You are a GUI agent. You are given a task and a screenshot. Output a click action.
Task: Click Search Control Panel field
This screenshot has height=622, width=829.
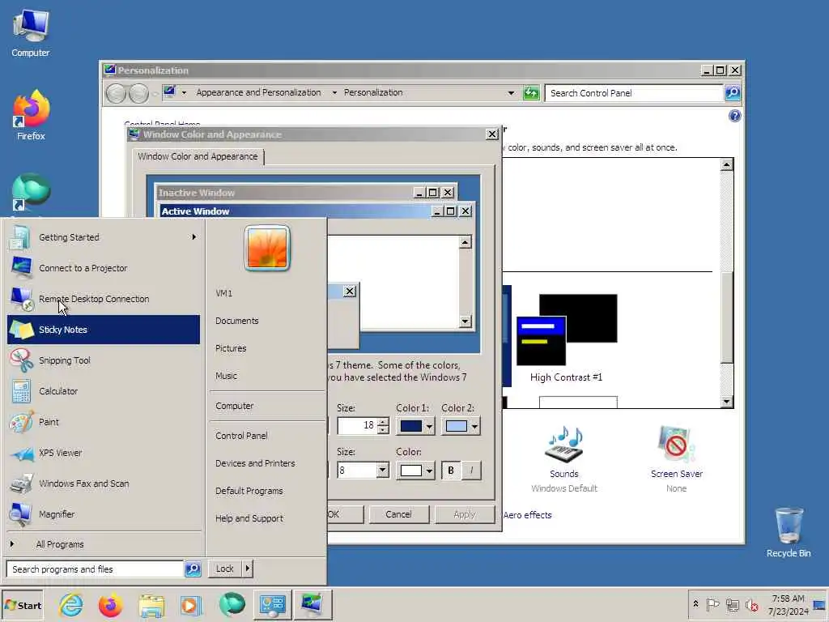click(634, 93)
